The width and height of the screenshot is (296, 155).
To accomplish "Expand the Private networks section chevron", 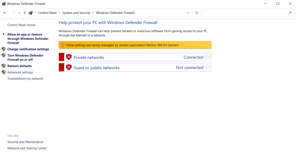I will pos(208,57).
